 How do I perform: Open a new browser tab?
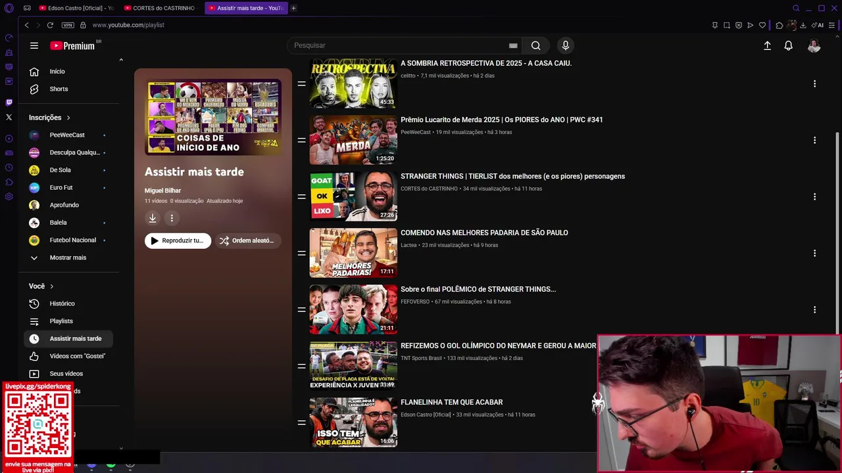pos(293,8)
